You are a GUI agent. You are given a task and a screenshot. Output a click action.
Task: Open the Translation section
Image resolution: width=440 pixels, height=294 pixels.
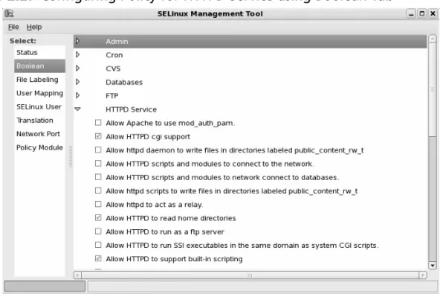39,121
